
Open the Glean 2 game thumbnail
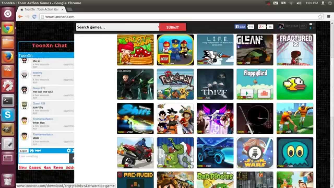[x=255, y=50]
